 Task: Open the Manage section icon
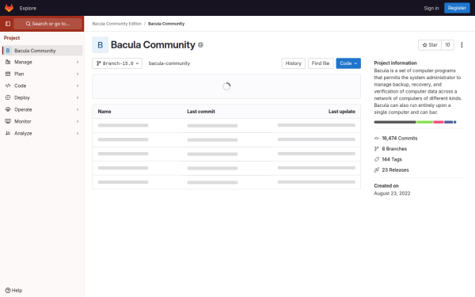tap(8, 62)
